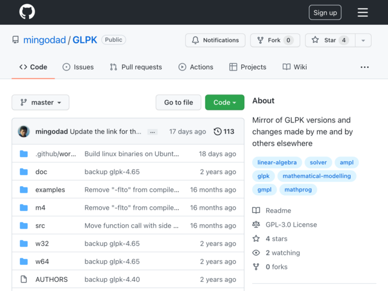Open commit 'Update the link for th...'
Screen dimensions: 388x291
pos(105,132)
